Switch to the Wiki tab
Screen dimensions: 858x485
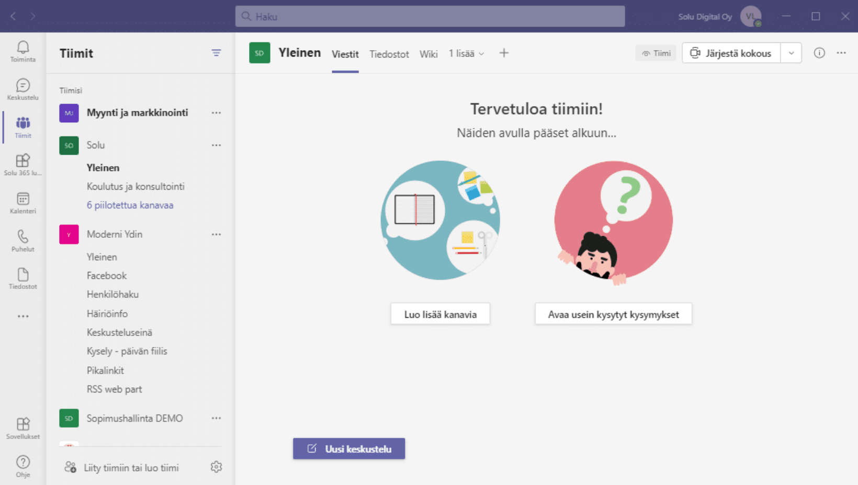(x=428, y=54)
